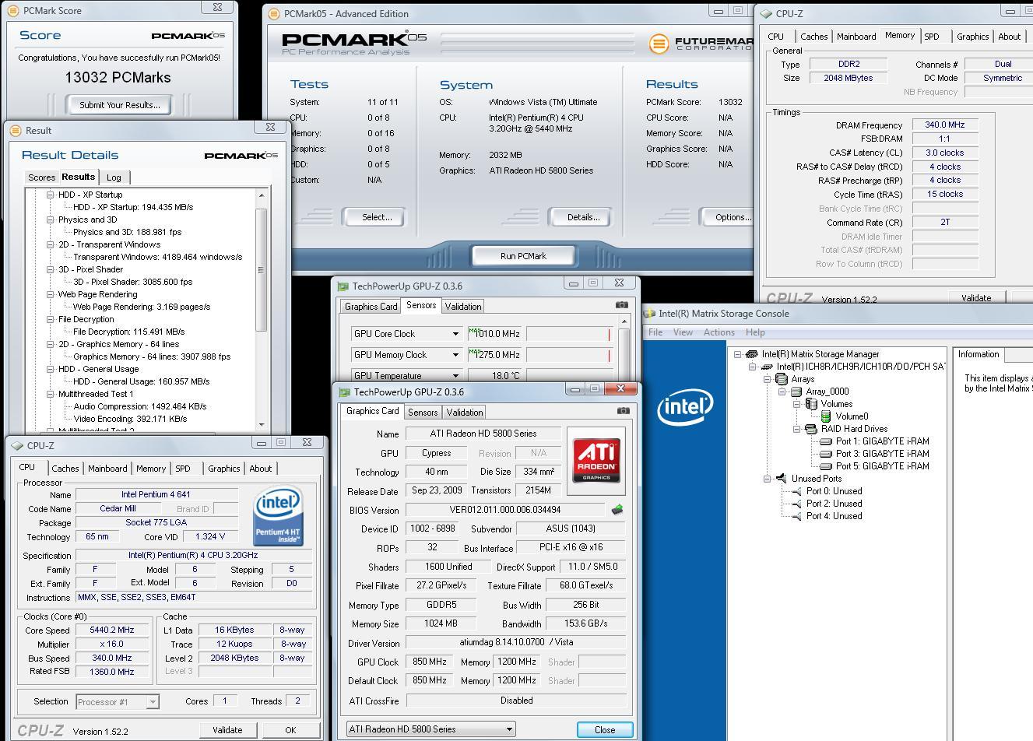The height and width of the screenshot is (741, 1033).
Task: Click the ICH8R/ICH9R controller chip icon
Action: pyautogui.click(x=767, y=367)
